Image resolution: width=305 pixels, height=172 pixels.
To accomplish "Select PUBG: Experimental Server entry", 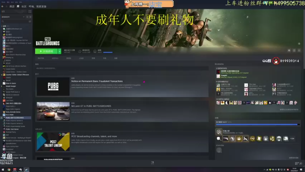I will [x=15, y=127].
